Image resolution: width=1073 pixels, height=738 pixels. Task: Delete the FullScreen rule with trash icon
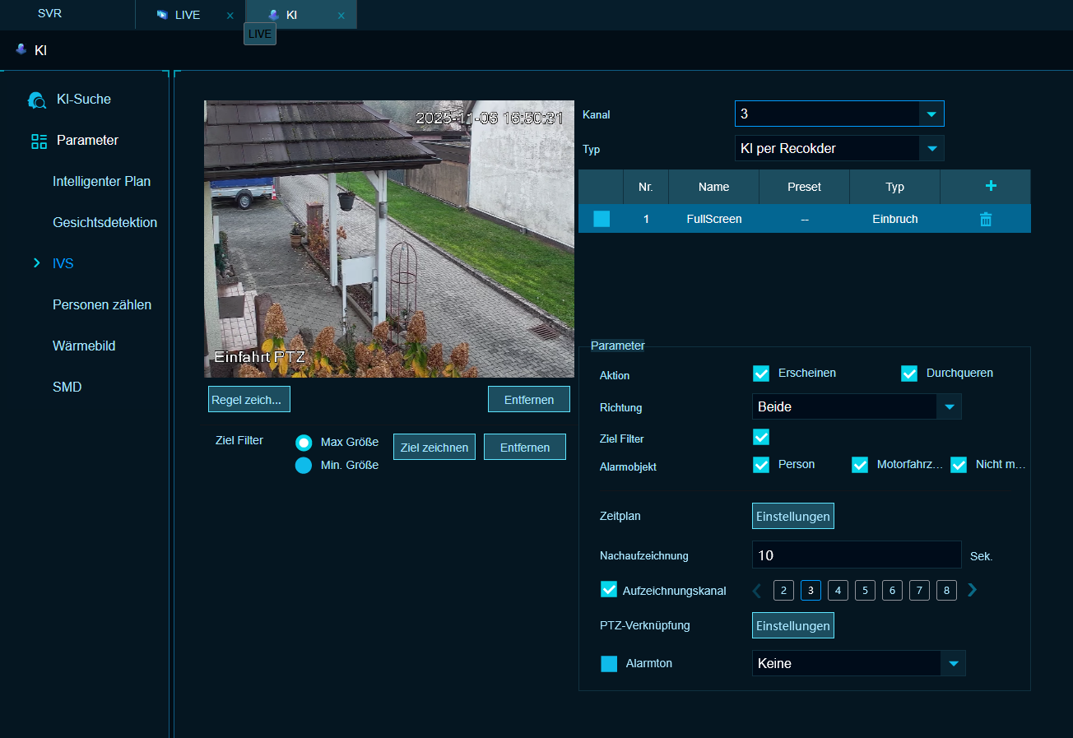coord(985,219)
